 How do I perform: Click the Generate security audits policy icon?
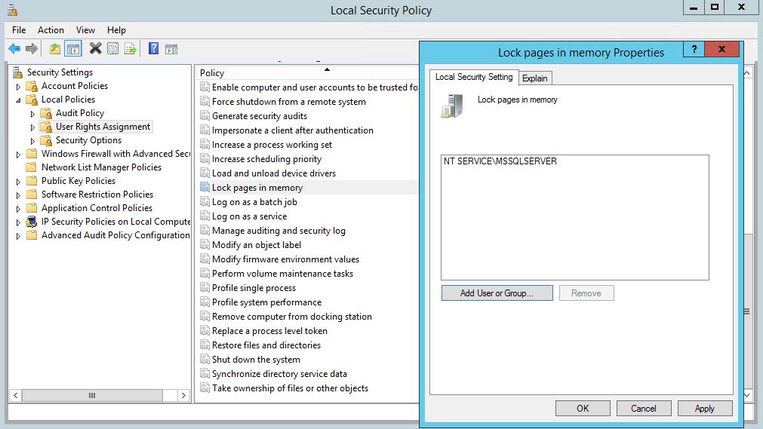pyautogui.click(x=205, y=116)
